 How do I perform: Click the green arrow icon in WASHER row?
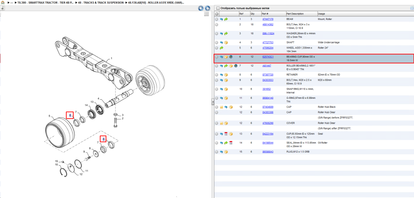coord(226,33)
